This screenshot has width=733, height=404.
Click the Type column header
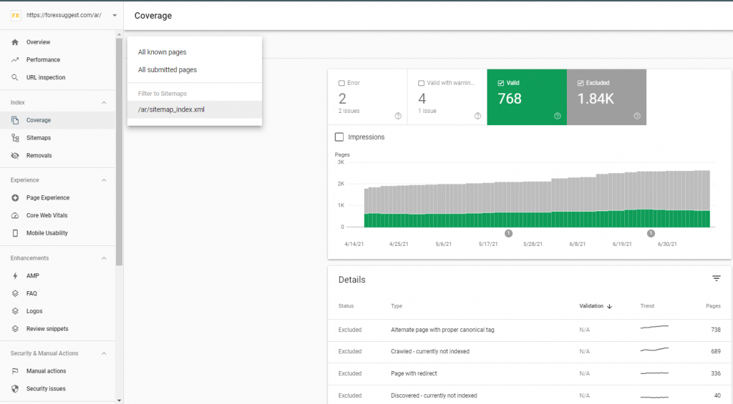pos(396,306)
